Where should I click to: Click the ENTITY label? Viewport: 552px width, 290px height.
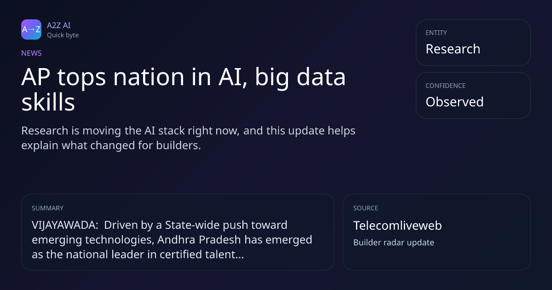click(x=436, y=33)
